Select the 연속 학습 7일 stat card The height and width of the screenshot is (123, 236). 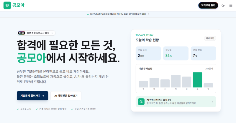(203, 53)
